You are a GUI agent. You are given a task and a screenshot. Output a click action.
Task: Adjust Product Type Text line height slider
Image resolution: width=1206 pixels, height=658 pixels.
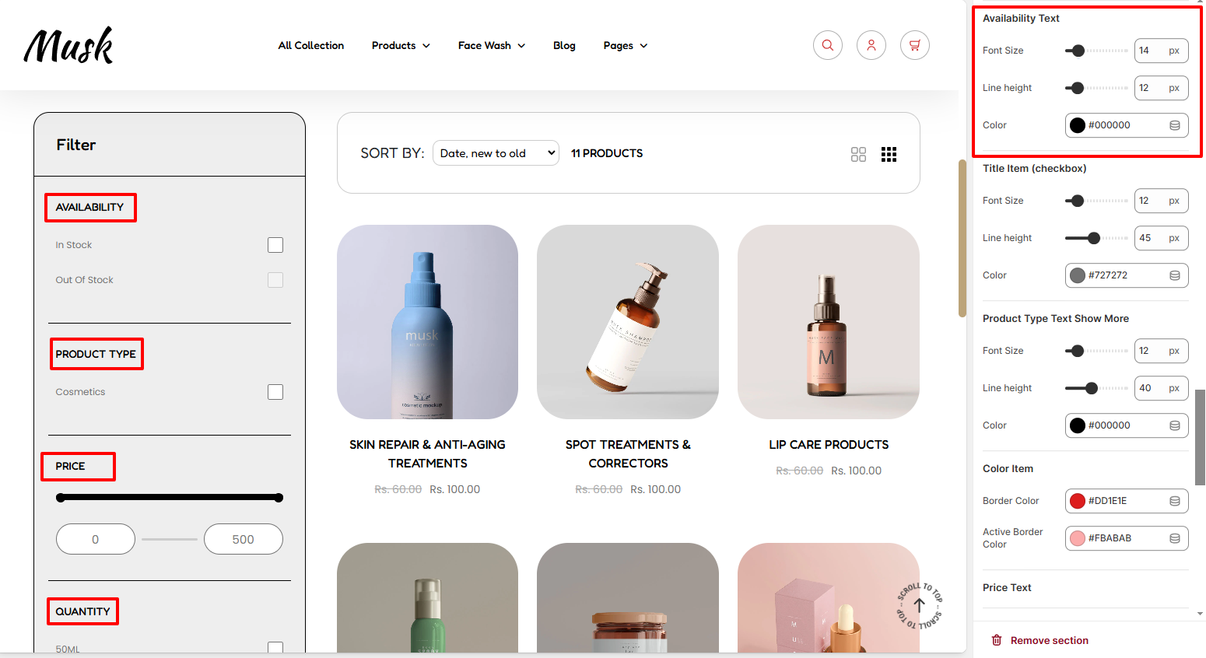click(1092, 388)
